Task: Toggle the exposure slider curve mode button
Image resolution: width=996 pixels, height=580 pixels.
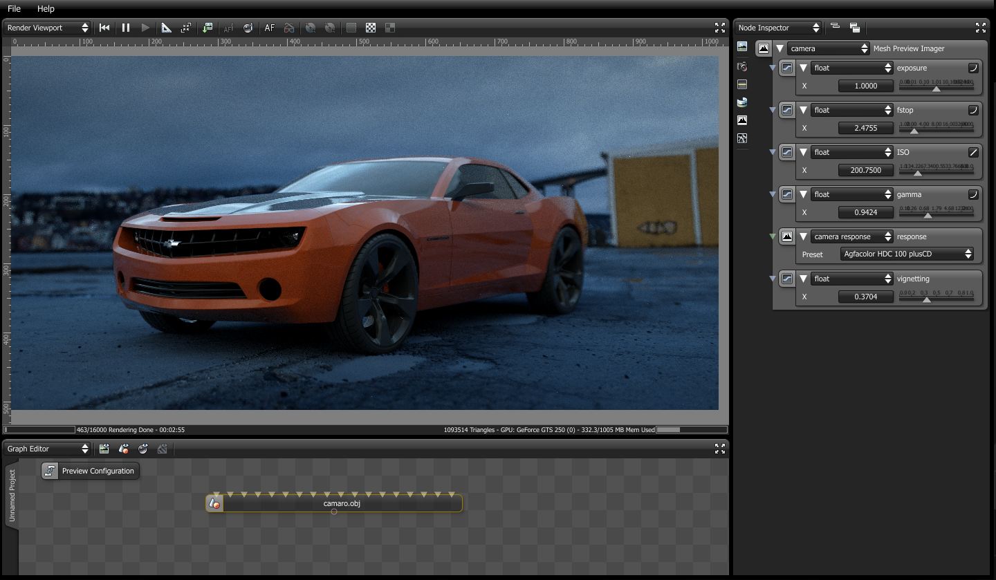Action: [973, 68]
